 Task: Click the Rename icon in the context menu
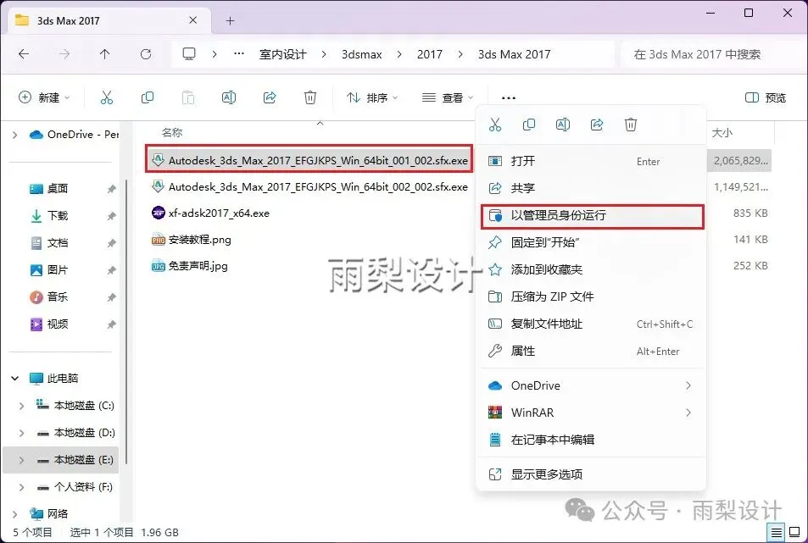pyautogui.click(x=563, y=125)
